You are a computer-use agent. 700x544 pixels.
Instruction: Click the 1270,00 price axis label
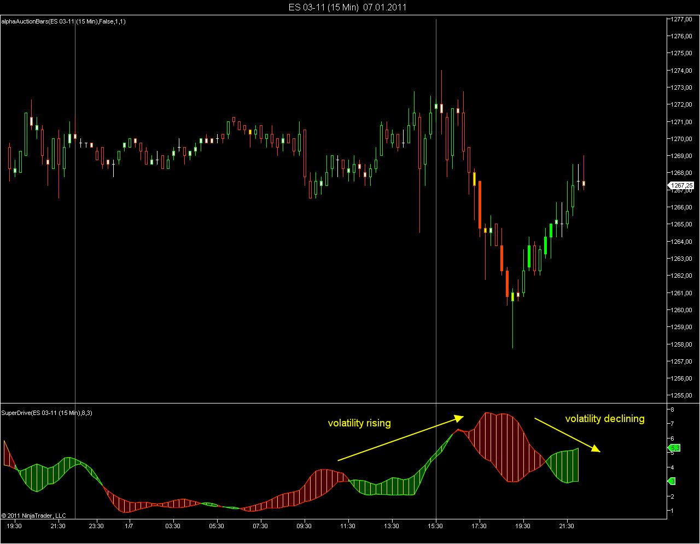pyautogui.click(x=682, y=139)
